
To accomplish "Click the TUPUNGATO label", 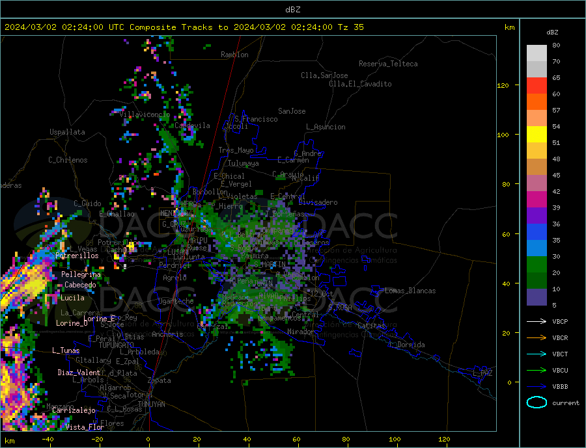I will pyautogui.click(x=117, y=345).
